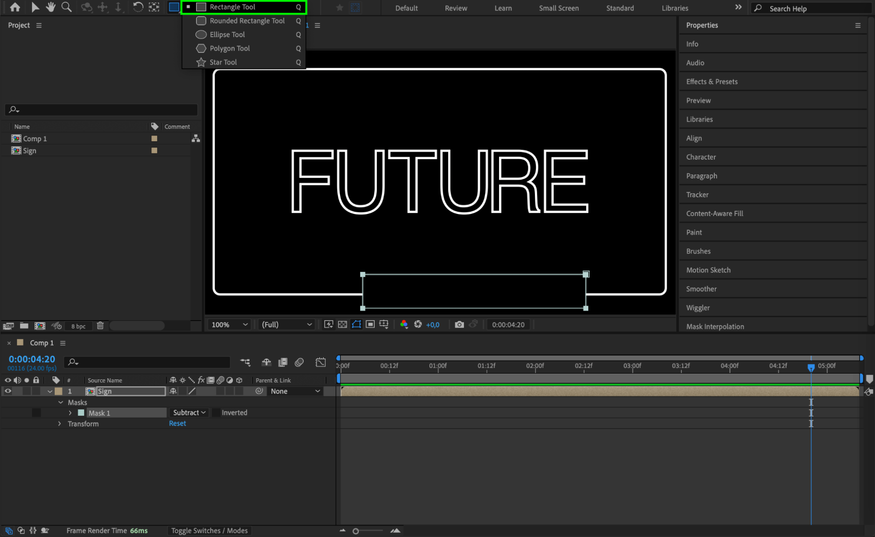Create a new composition in Project panel

pyautogui.click(x=40, y=326)
